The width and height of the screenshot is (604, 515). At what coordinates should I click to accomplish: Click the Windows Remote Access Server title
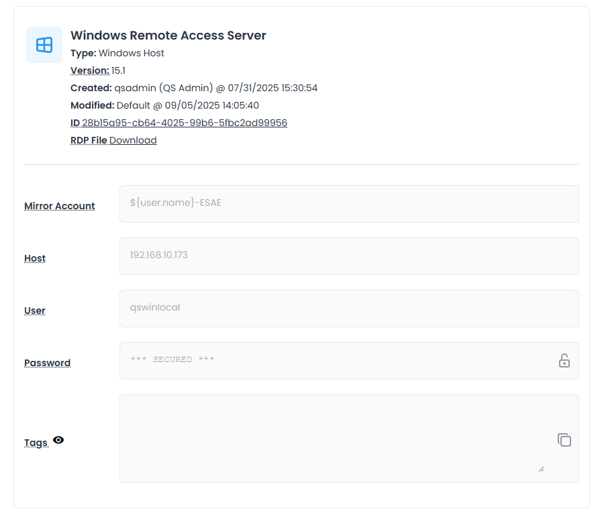168,36
